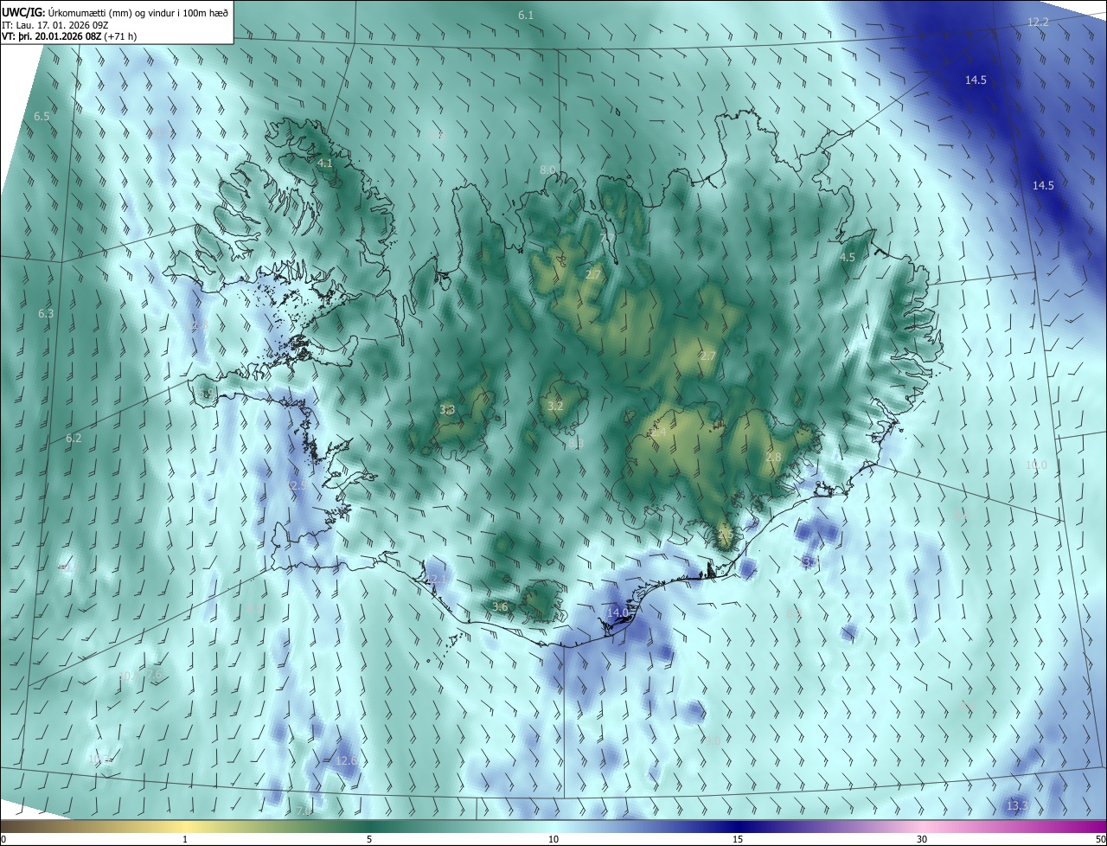The image size is (1107, 846).
Task: Click the 6.2 value label
Action: tap(74, 439)
